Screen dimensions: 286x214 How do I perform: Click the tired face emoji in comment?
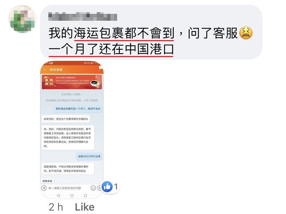[246, 33]
